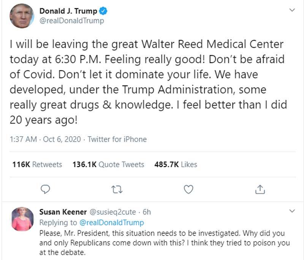Click the reply speech bubble icon
Viewport: 304px width, 260px height.
[45, 188]
